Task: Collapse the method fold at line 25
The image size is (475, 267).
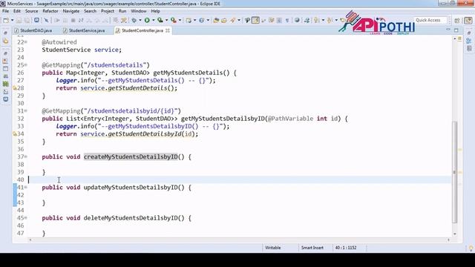Action: point(26,65)
